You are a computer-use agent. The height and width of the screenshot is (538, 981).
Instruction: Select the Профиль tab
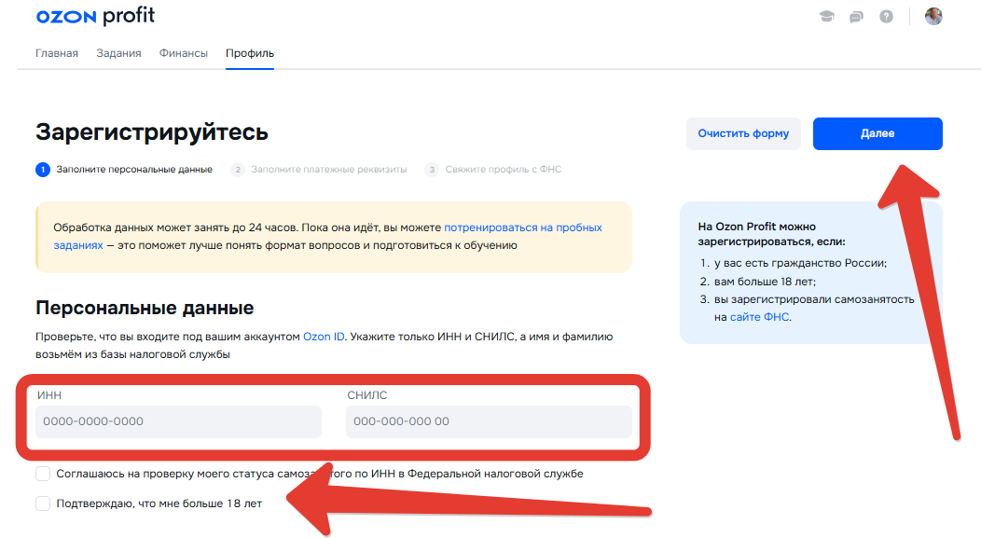(250, 53)
